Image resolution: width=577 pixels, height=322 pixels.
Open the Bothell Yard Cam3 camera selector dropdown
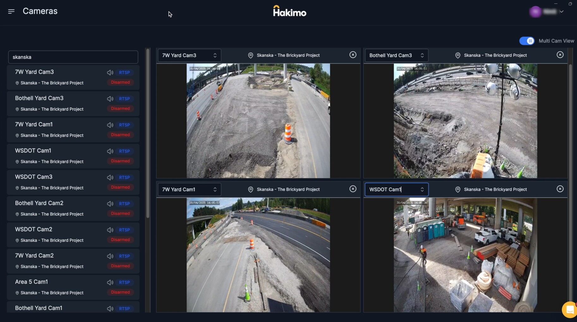tap(396, 56)
